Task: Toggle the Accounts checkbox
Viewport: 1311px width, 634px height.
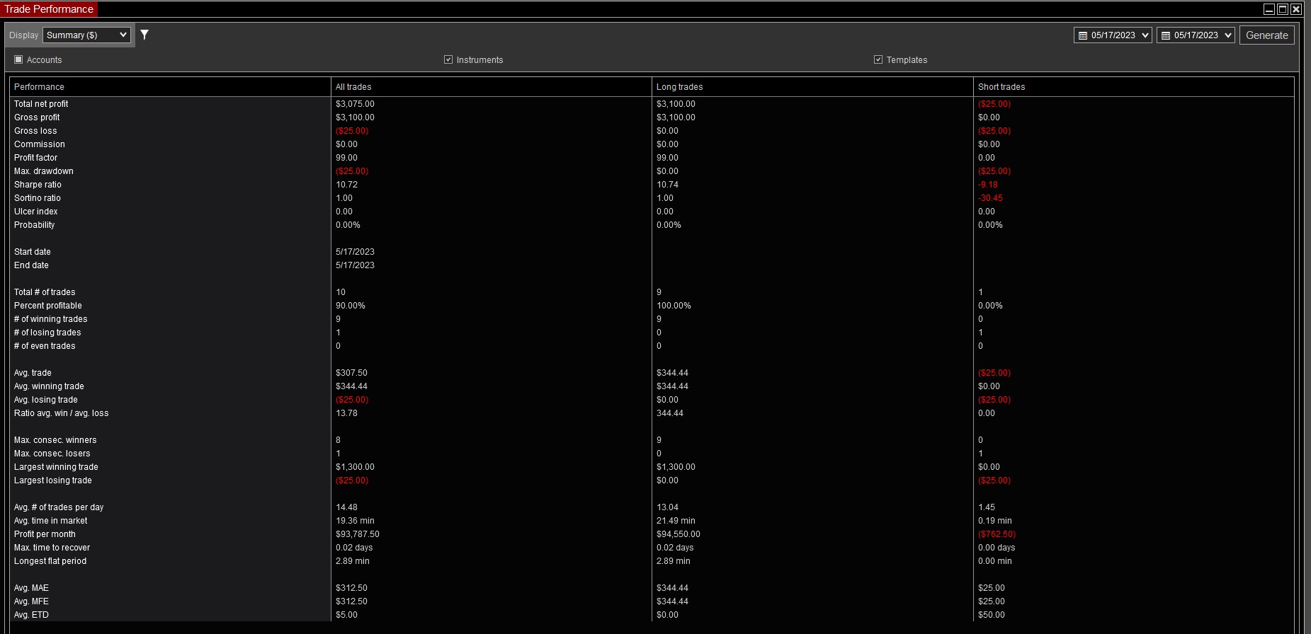Action: tap(18, 59)
